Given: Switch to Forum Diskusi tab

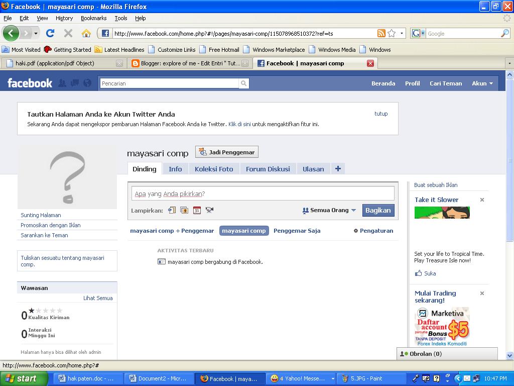Looking at the screenshot, I should [x=268, y=169].
